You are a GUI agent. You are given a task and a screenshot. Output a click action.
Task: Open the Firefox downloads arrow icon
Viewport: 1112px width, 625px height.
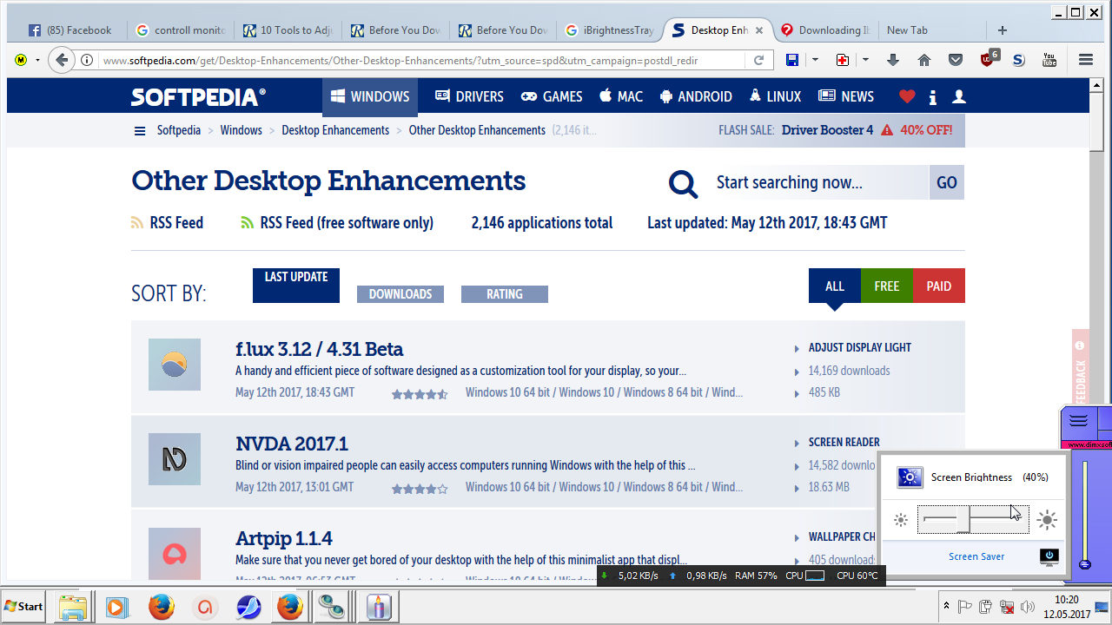[x=893, y=60]
